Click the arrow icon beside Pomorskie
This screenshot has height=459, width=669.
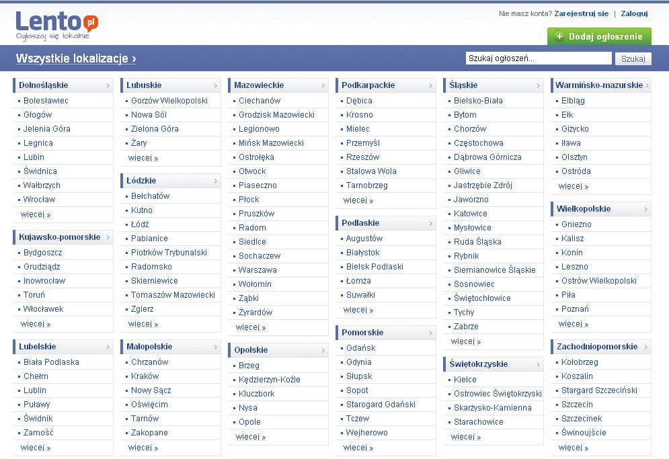coord(430,333)
